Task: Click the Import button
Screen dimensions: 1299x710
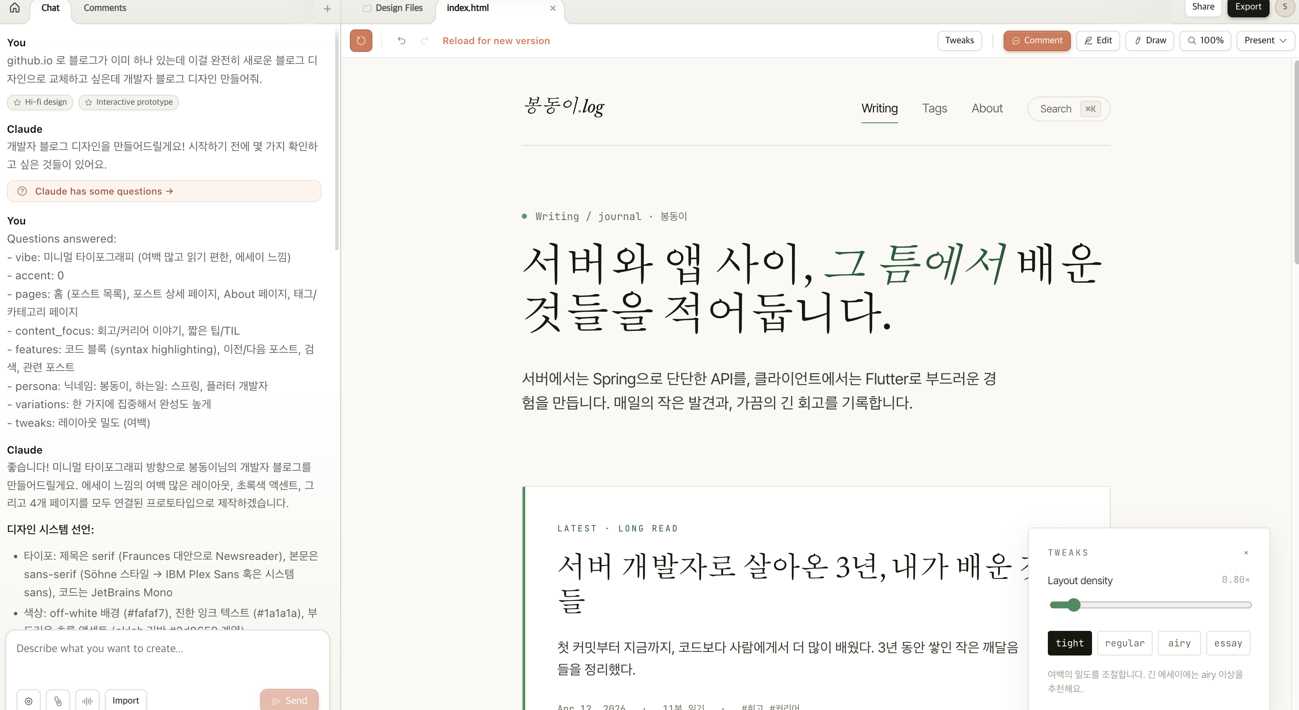Action: point(126,700)
